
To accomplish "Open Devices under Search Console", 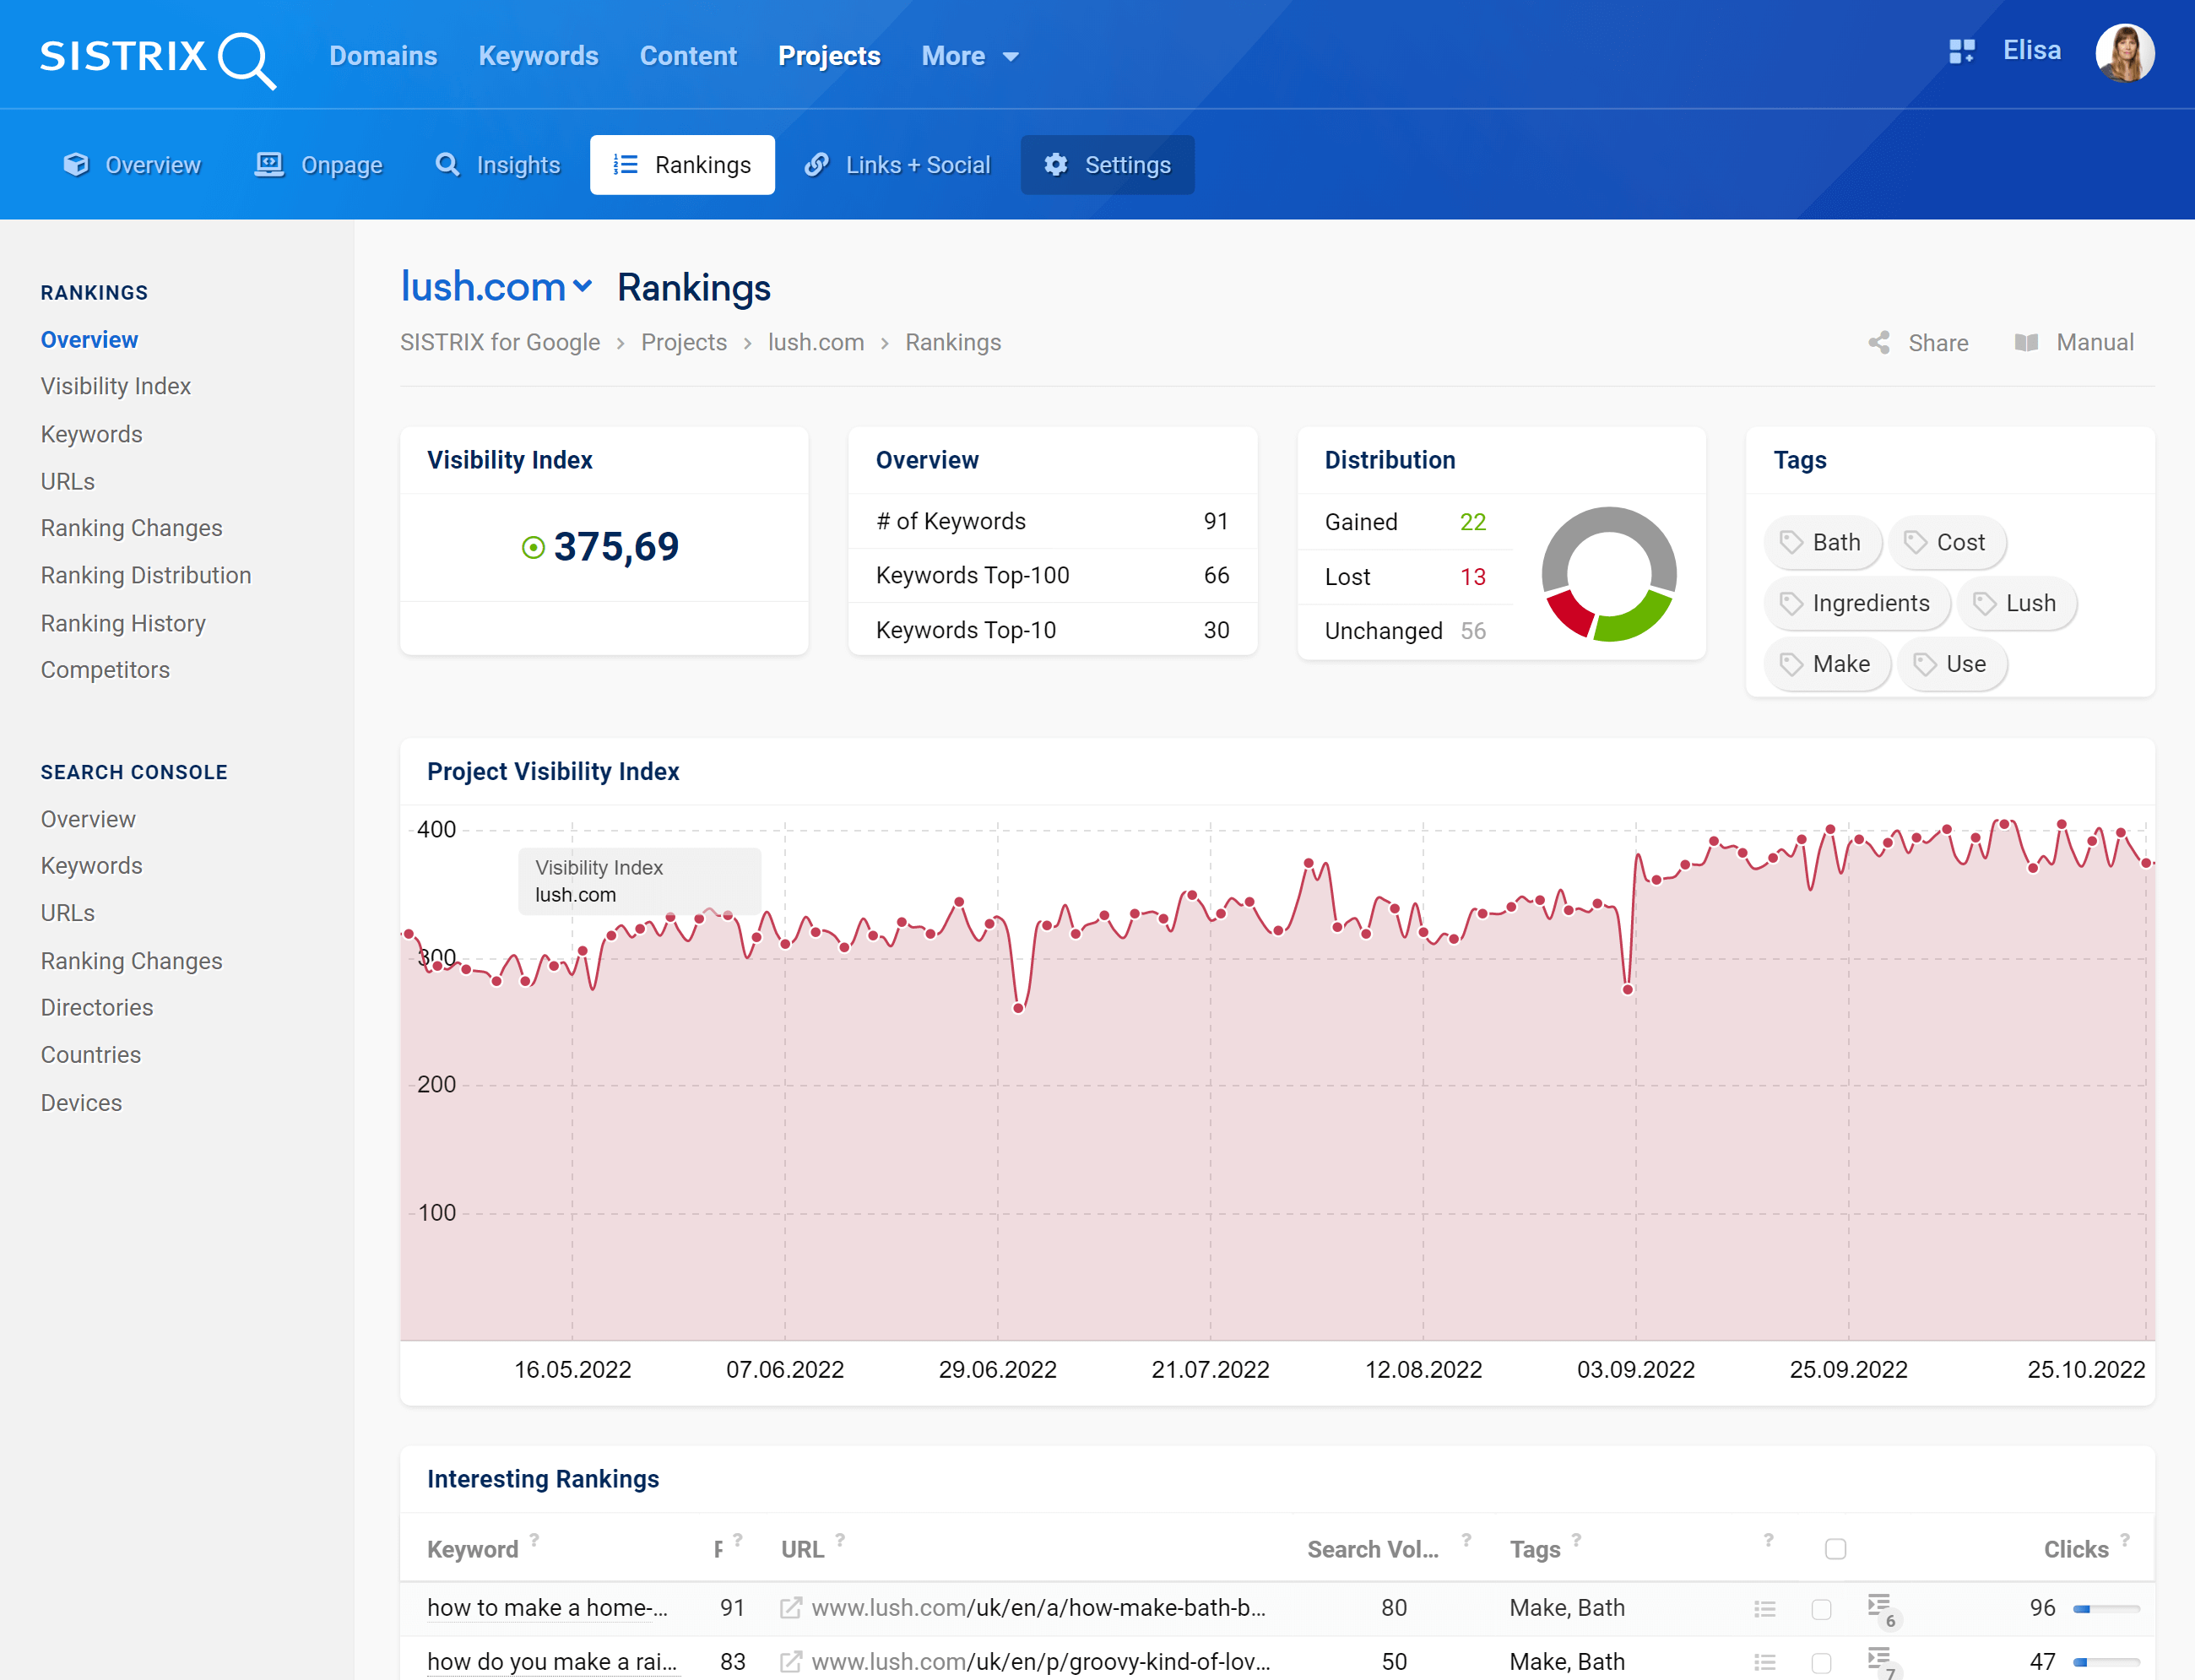I will [x=81, y=1103].
